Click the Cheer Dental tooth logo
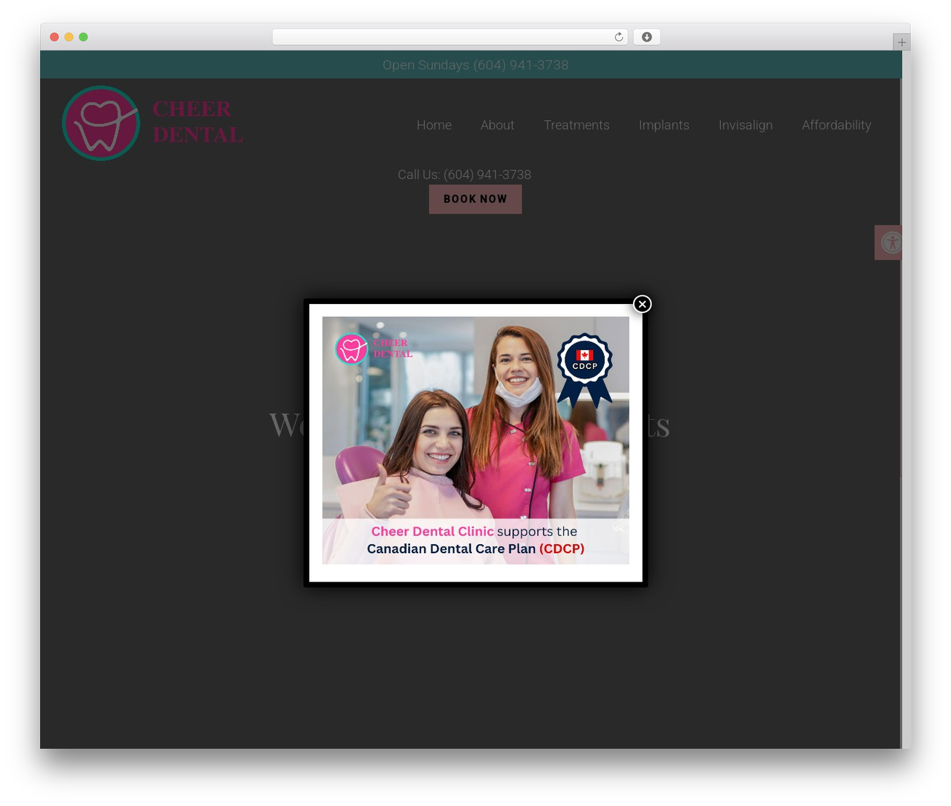Viewport: 951px width, 806px height. point(101,123)
